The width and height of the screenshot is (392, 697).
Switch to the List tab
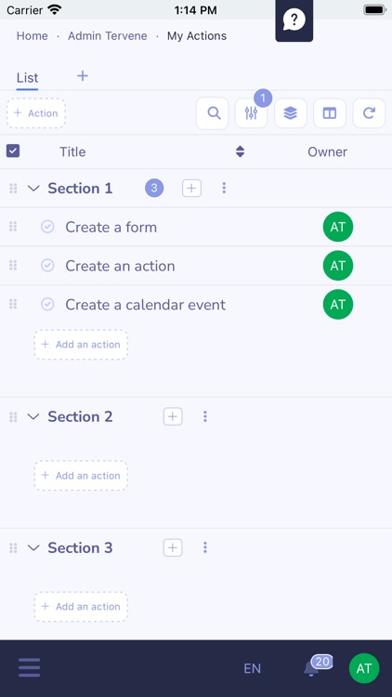(x=27, y=78)
